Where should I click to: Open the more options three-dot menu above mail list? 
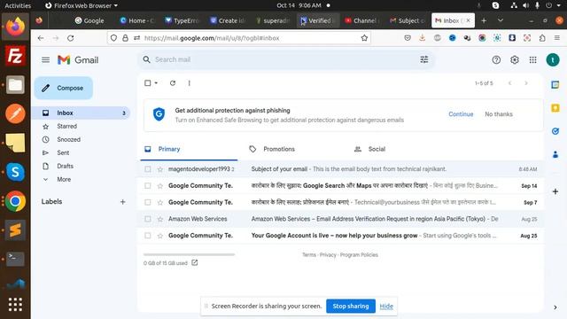pyautogui.click(x=189, y=83)
